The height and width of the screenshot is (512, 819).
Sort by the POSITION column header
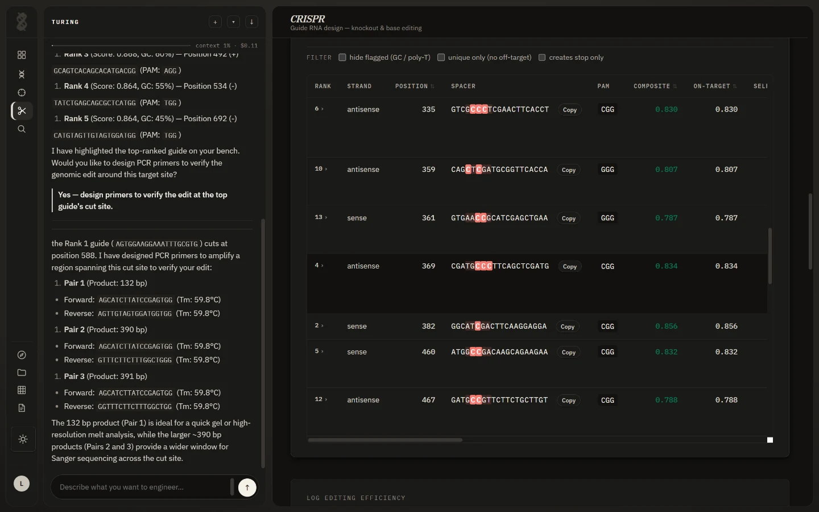[415, 86]
